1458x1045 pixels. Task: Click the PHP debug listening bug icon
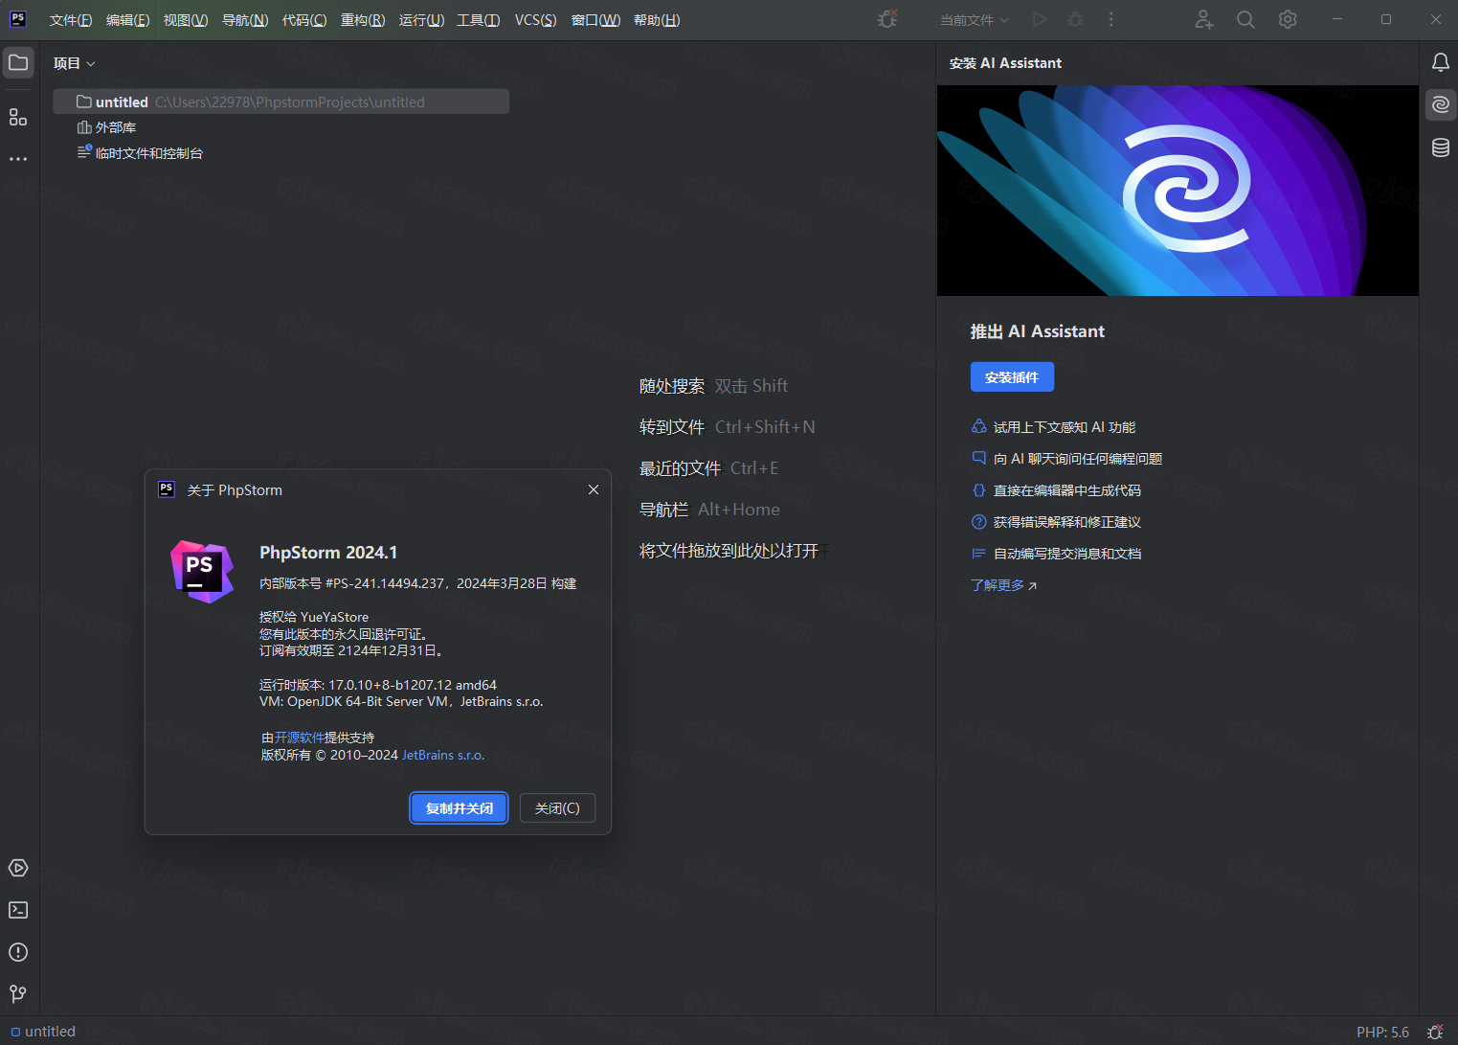pyautogui.click(x=887, y=19)
